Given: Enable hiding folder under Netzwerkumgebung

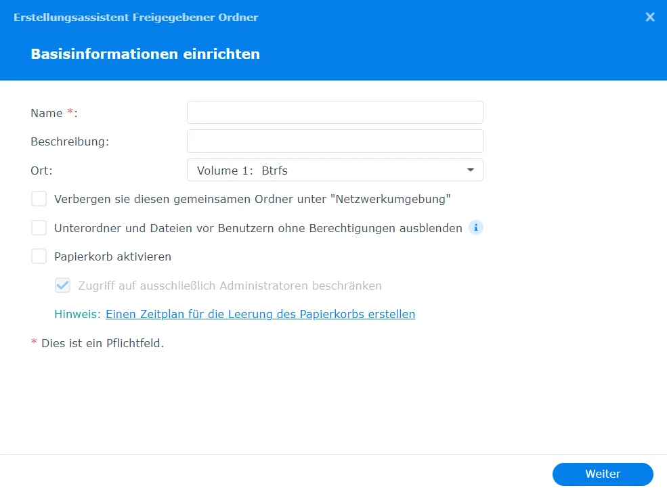Looking at the screenshot, I should [39, 199].
